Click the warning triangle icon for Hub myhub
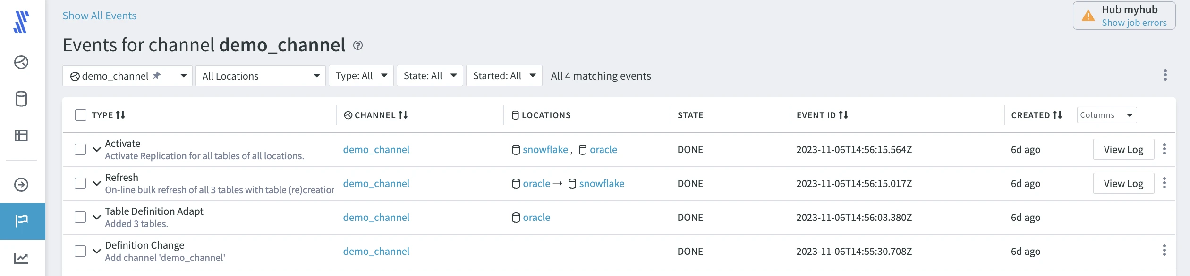This screenshot has height=276, width=1190. (1088, 16)
